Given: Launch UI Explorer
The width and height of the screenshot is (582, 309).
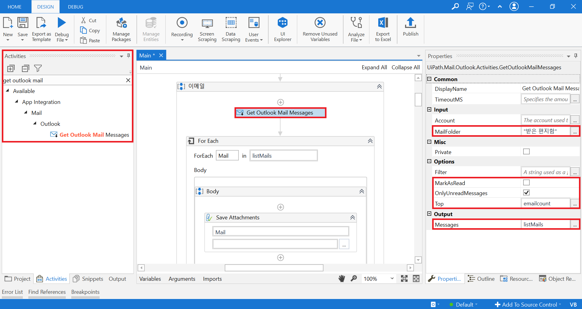Looking at the screenshot, I should [x=283, y=29].
